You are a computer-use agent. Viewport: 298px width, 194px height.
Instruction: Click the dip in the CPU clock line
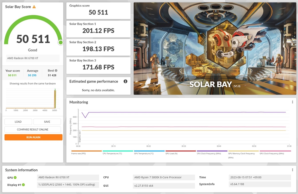85,118
